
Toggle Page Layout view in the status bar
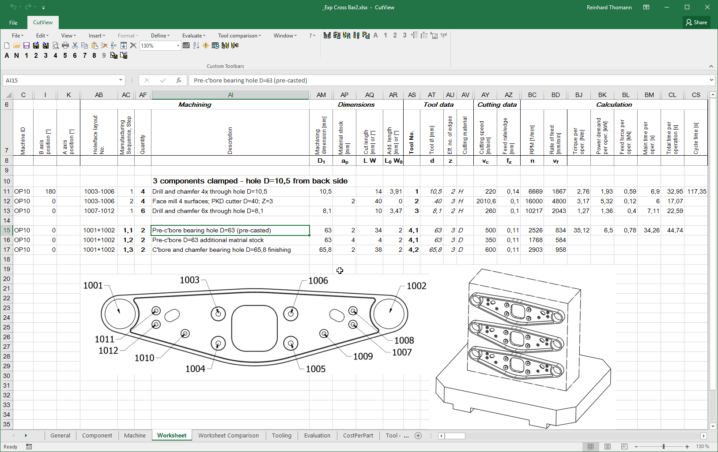click(x=608, y=447)
